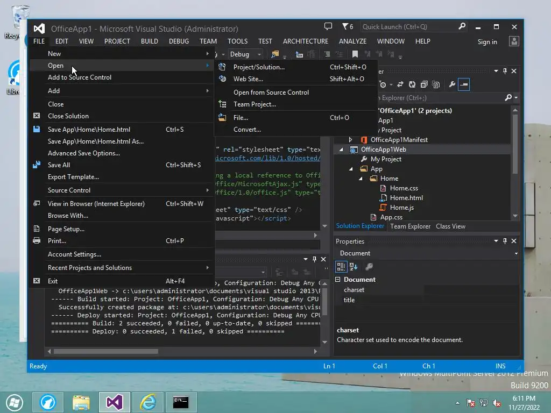This screenshot has height=413, width=551.
Task: Click the Windows Start button
Action: pyautogui.click(x=15, y=402)
